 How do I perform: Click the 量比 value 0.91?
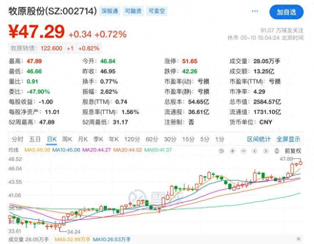click(x=32, y=82)
